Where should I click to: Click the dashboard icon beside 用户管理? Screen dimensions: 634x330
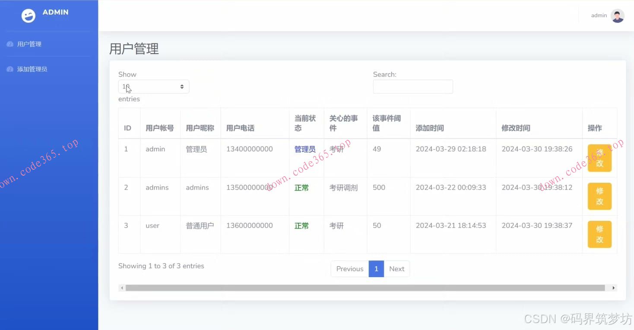(x=10, y=44)
